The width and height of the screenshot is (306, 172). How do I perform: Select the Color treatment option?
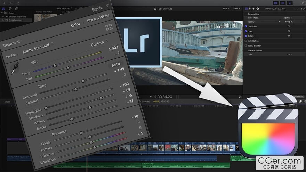tap(75, 25)
